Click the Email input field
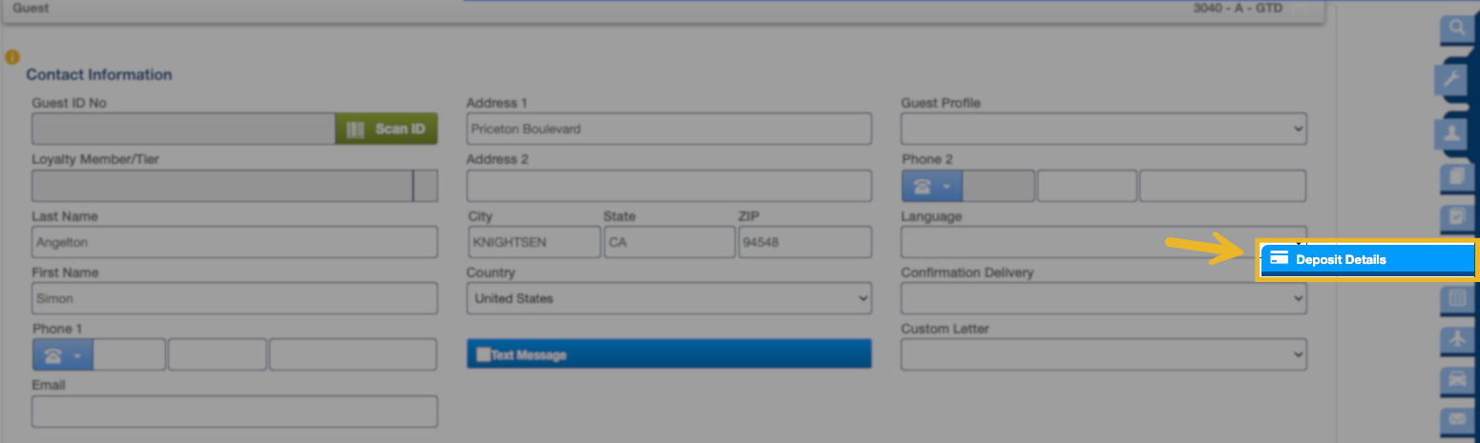Viewport: 1480px width, 443px height. (234, 412)
